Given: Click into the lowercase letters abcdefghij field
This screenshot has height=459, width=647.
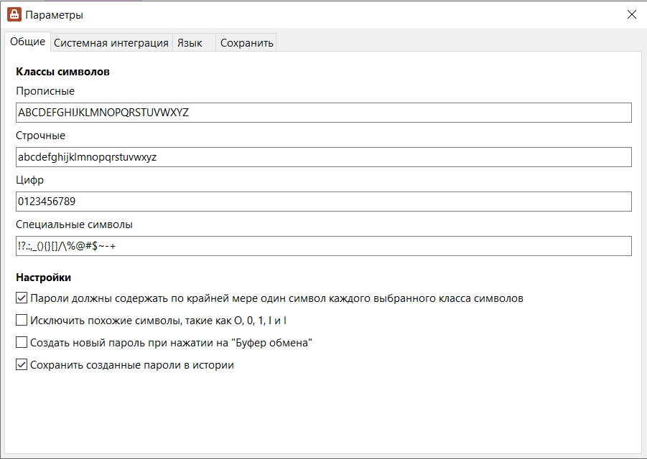Looking at the screenshot, I should 323,157.
